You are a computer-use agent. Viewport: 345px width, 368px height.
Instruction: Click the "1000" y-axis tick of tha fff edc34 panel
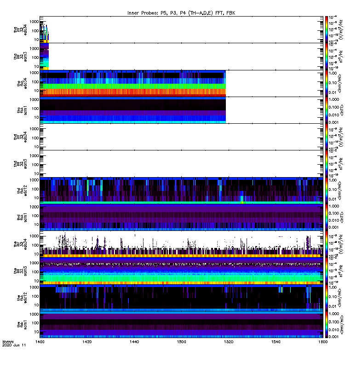pos(34,22)
